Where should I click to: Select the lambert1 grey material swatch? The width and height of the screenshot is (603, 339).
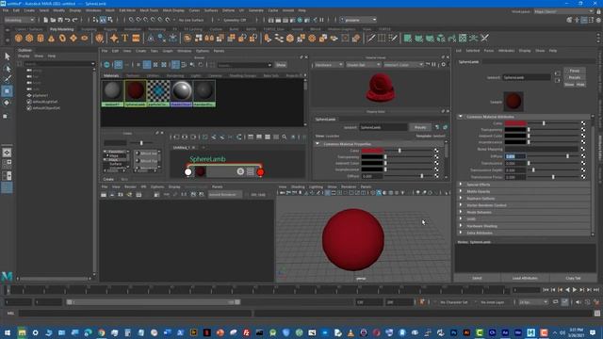(x=113, y=93)
